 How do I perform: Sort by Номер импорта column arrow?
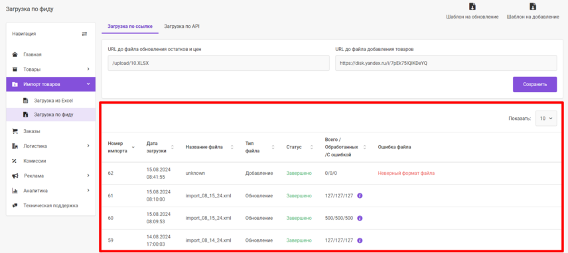133,148
